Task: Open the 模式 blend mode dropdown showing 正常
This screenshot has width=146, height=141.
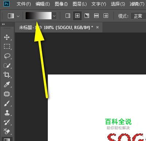Action: (x=138, y=16)
